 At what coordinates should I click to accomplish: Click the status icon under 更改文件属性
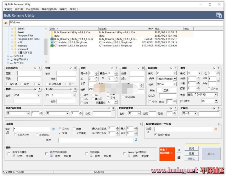click(x=14, y=156)
